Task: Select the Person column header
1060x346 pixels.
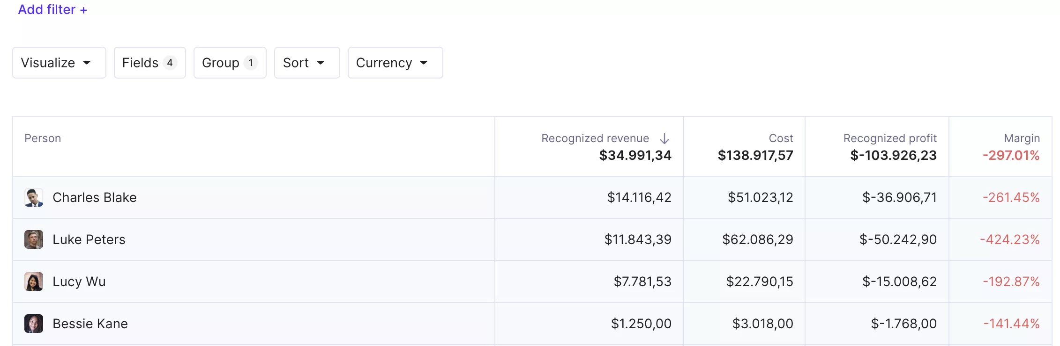Action: pyautogui.click(x=43, y=138)
